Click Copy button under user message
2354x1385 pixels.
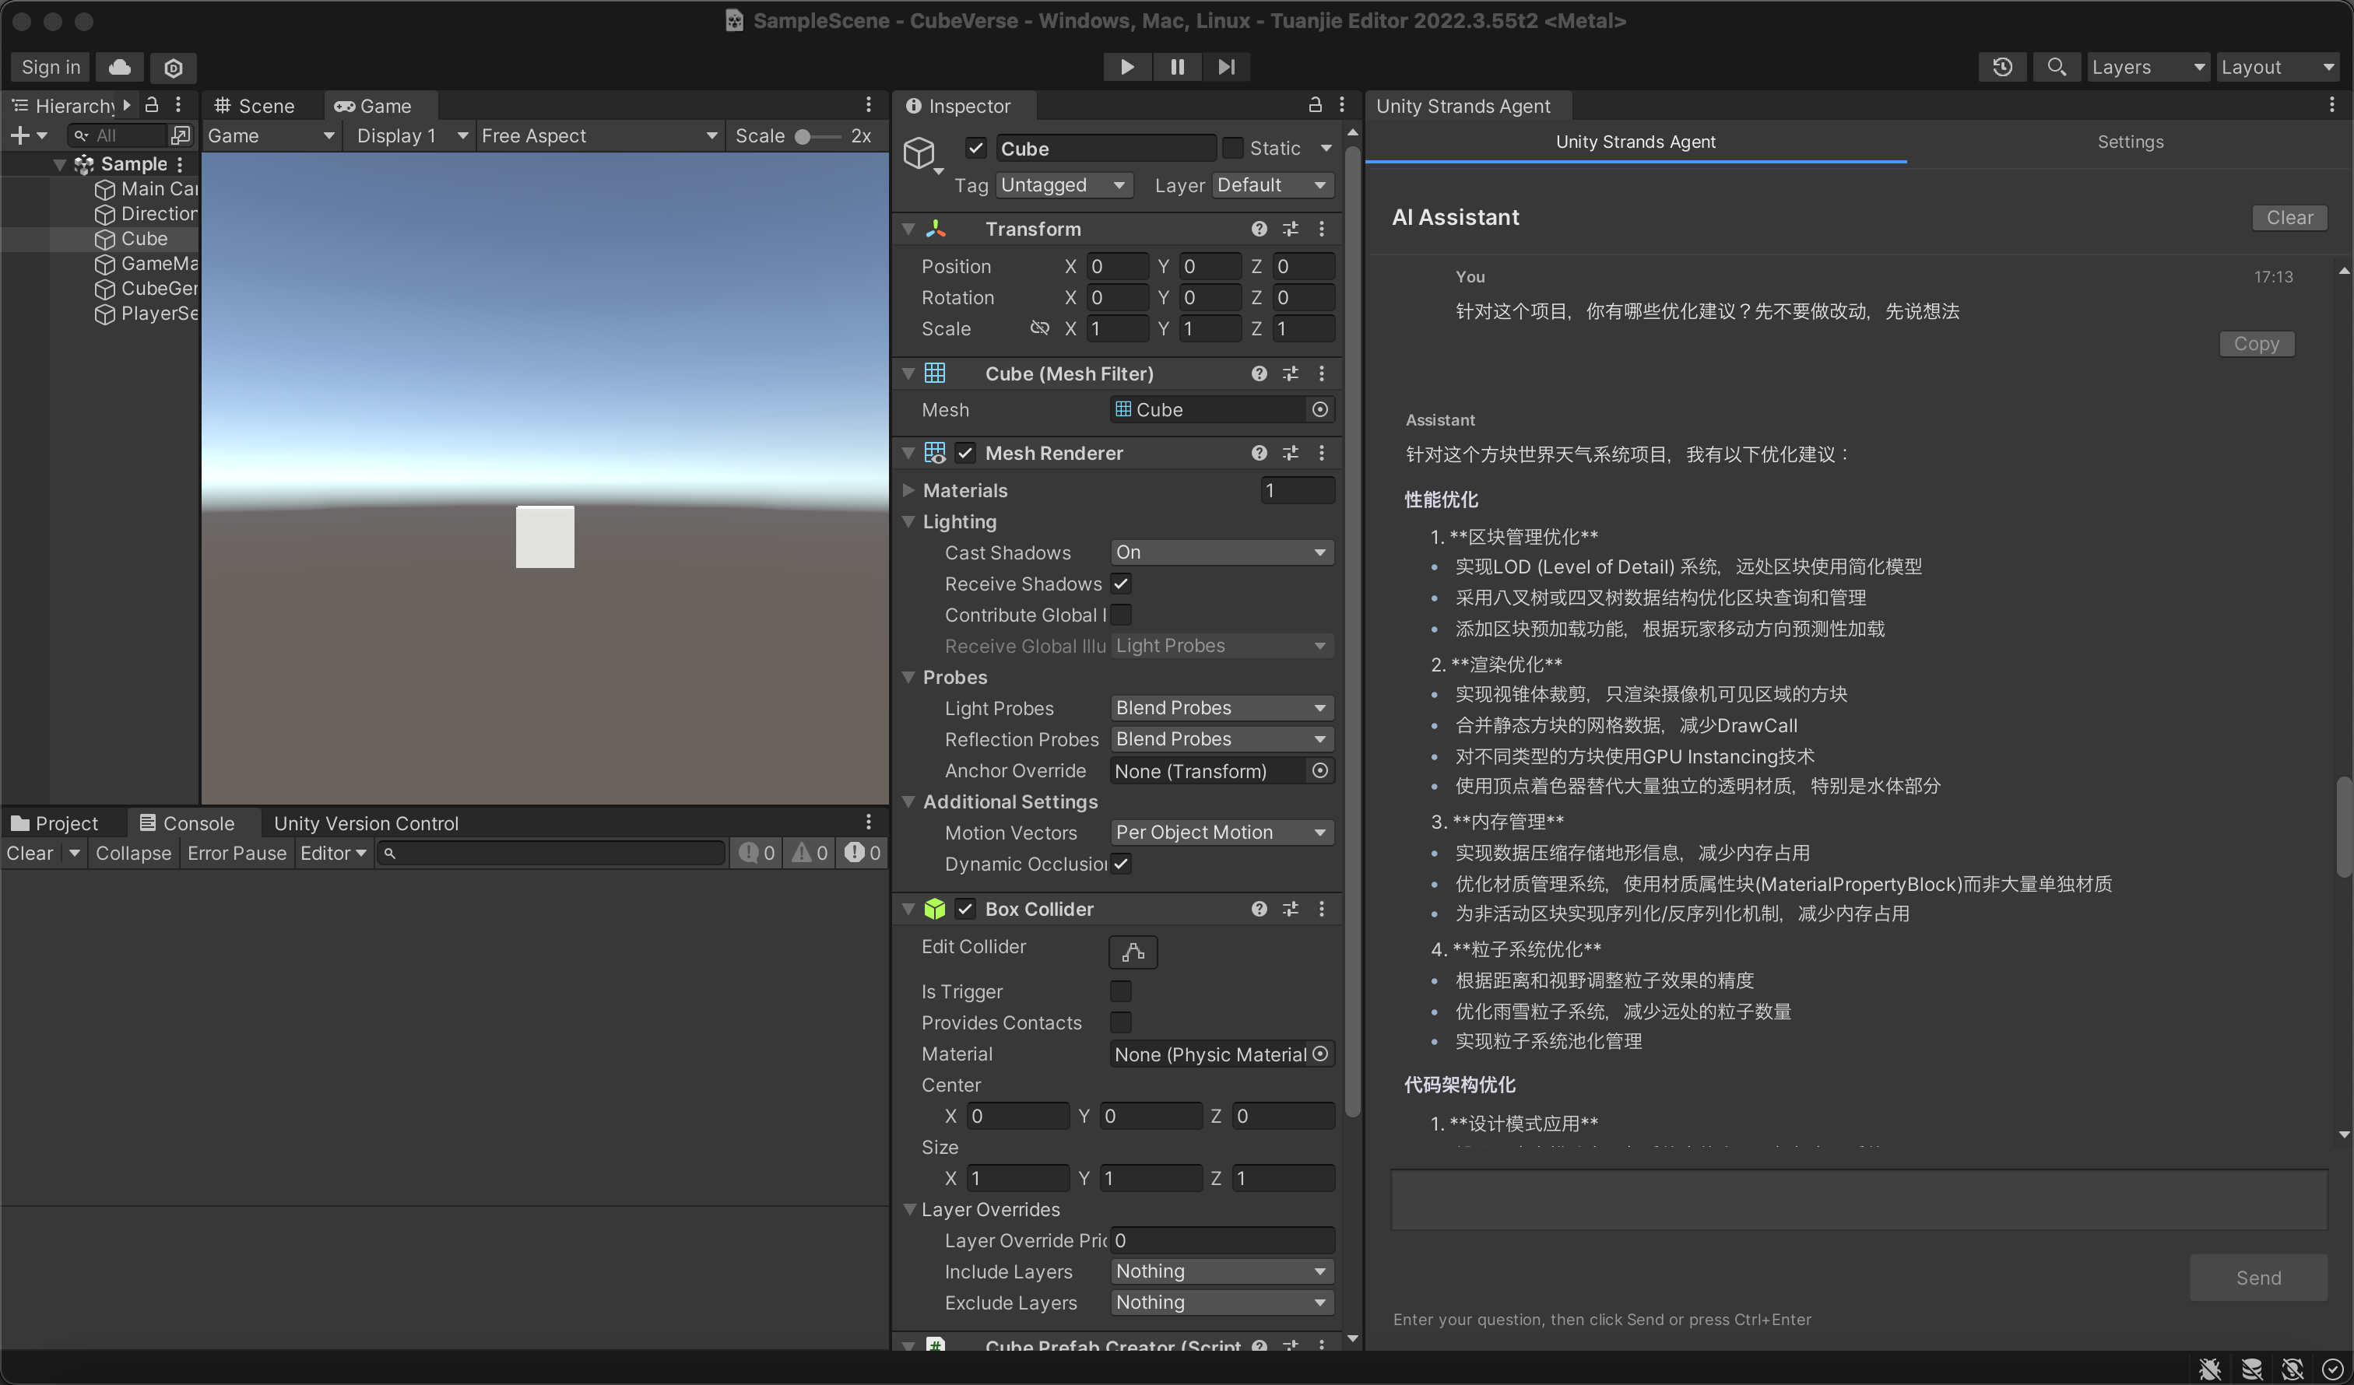2255,342
